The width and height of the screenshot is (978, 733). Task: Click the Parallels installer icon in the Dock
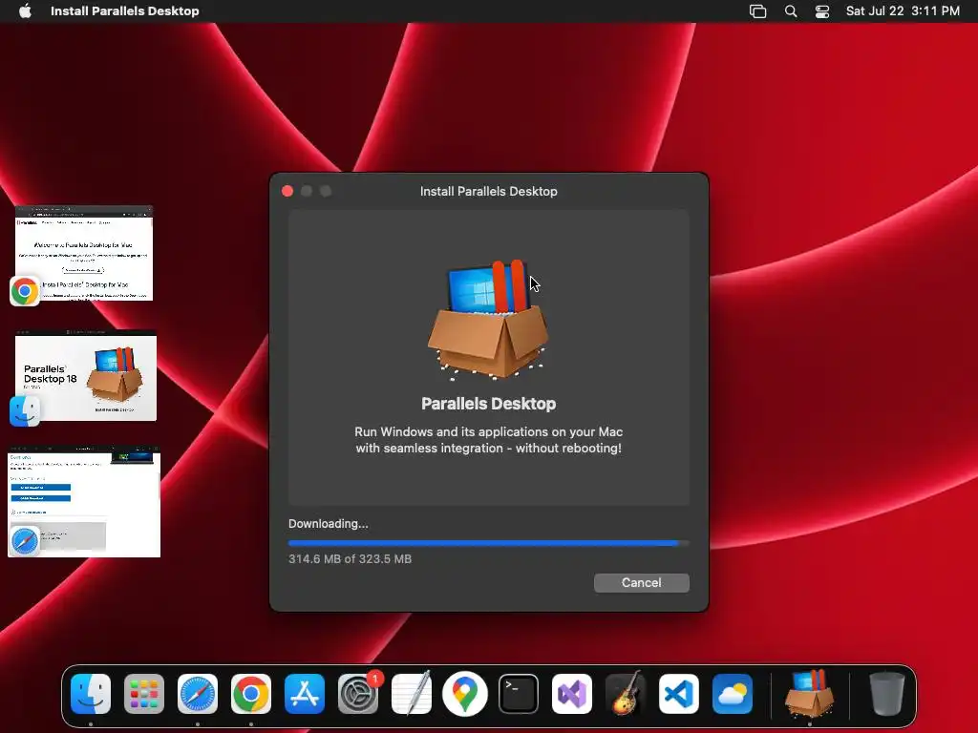(x=810, y=693)
